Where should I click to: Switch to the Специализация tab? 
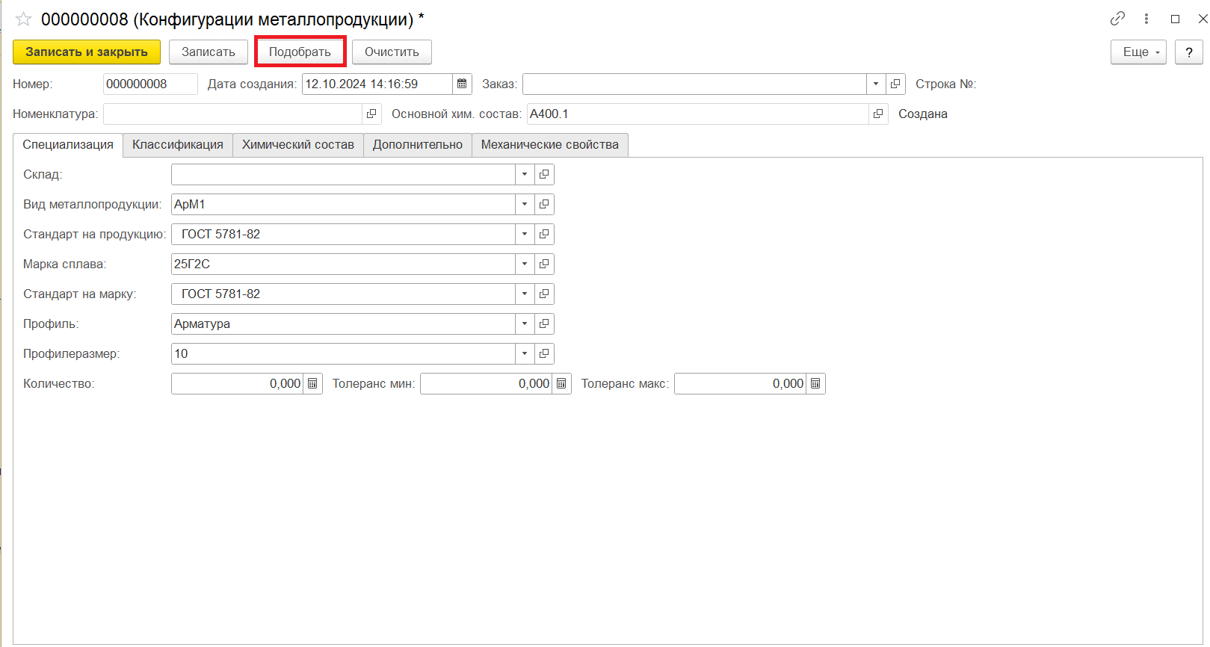[68, 145]
